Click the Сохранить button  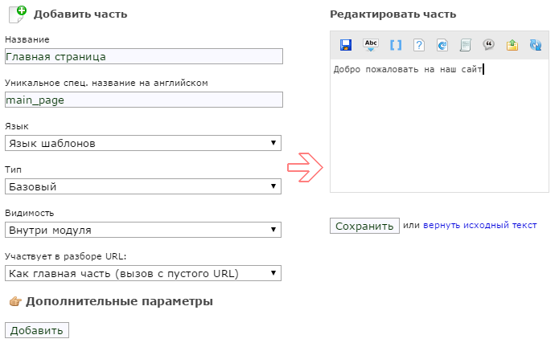pyautogui.click(x=364, y=226)
